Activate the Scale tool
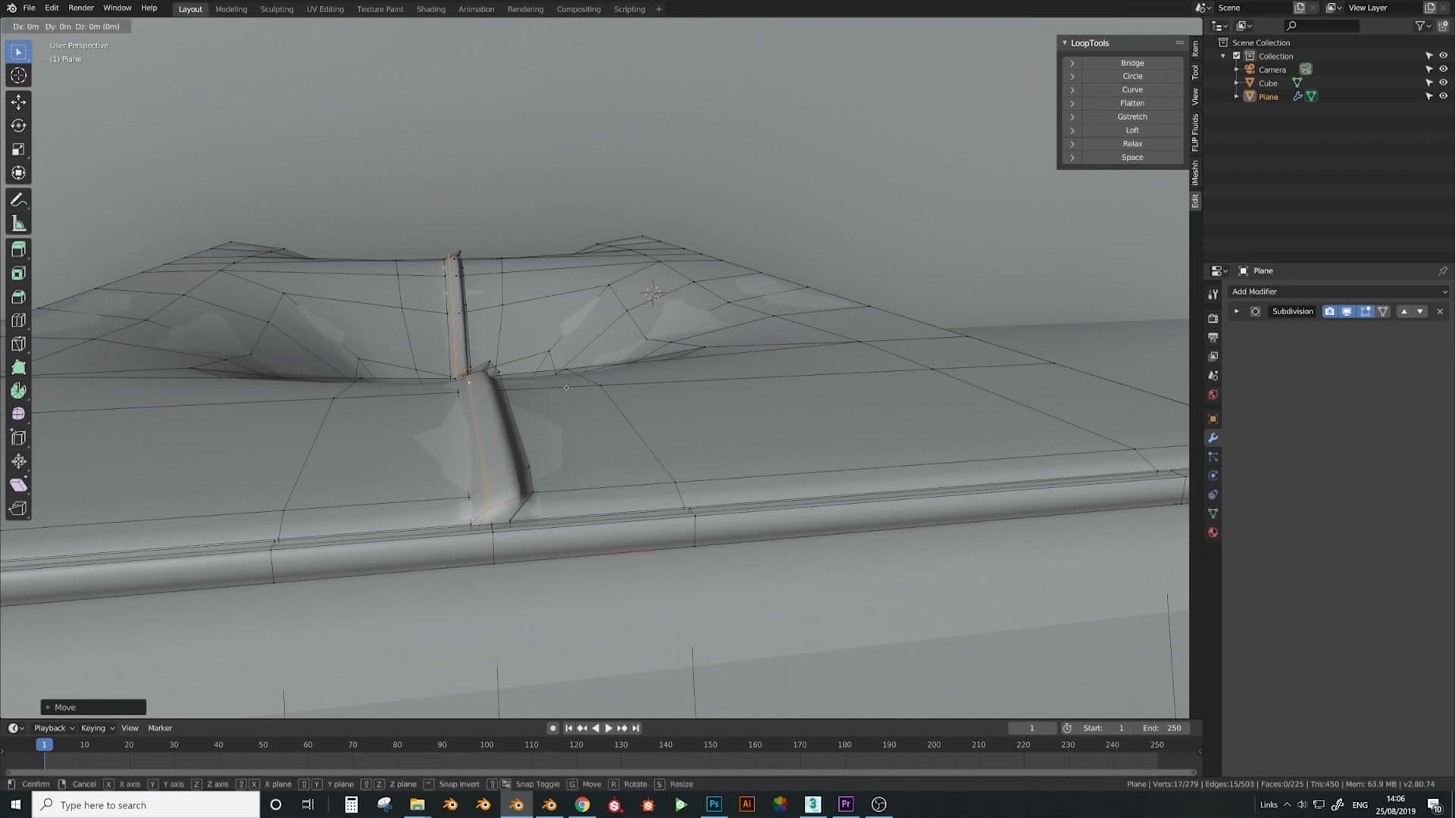The height and width of the screenshot is (818, 1455). click(19, 149)
